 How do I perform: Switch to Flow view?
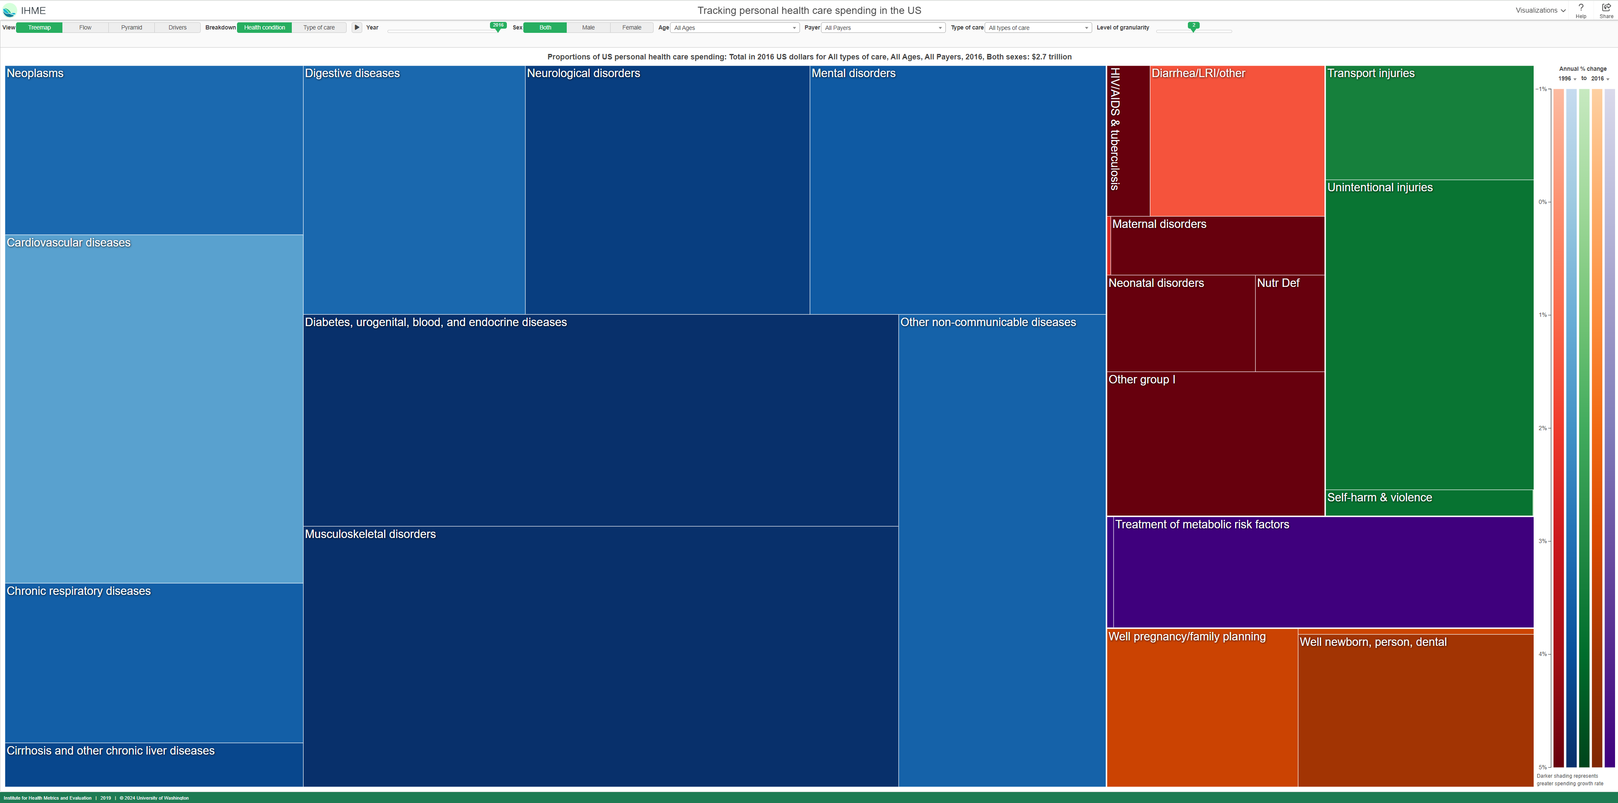tap(86, 28)
